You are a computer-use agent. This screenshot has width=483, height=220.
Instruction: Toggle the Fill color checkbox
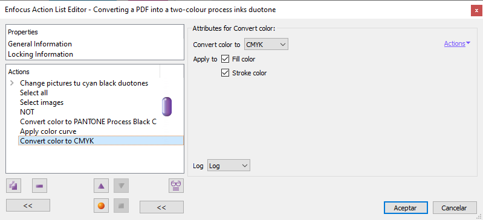pos(225,59)
